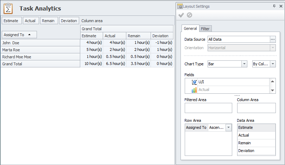Image resolution: width=285 pixels, height=165 pixels.
Task: Expand the By Col... dropdown
Action: pyautogui.click(x=273, y=64)
